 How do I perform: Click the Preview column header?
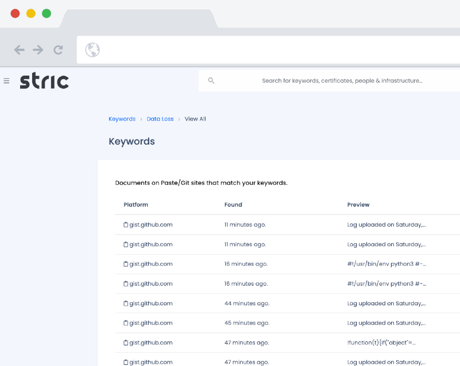pyautogui.click(x=358, y=205)
